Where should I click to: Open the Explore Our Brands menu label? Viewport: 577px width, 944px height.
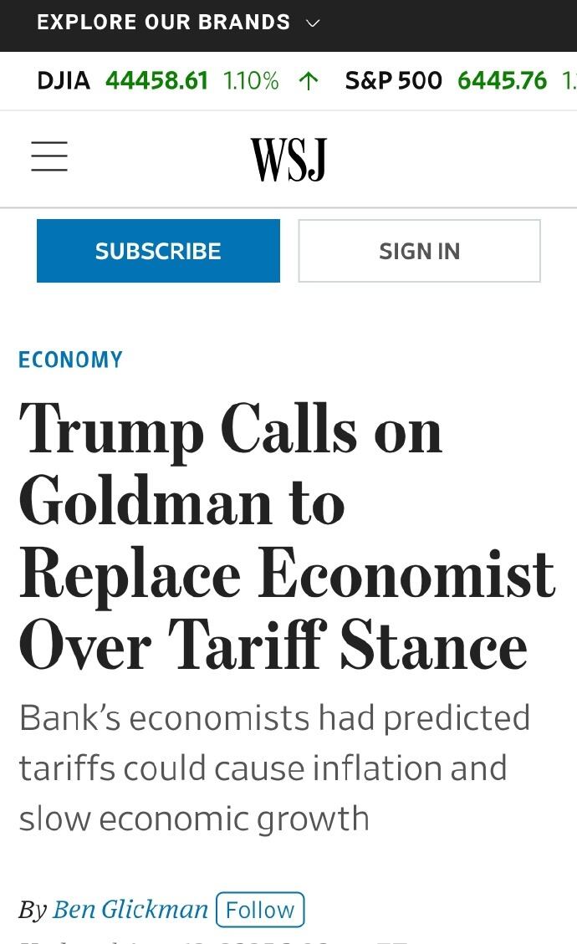click(163, 23)
